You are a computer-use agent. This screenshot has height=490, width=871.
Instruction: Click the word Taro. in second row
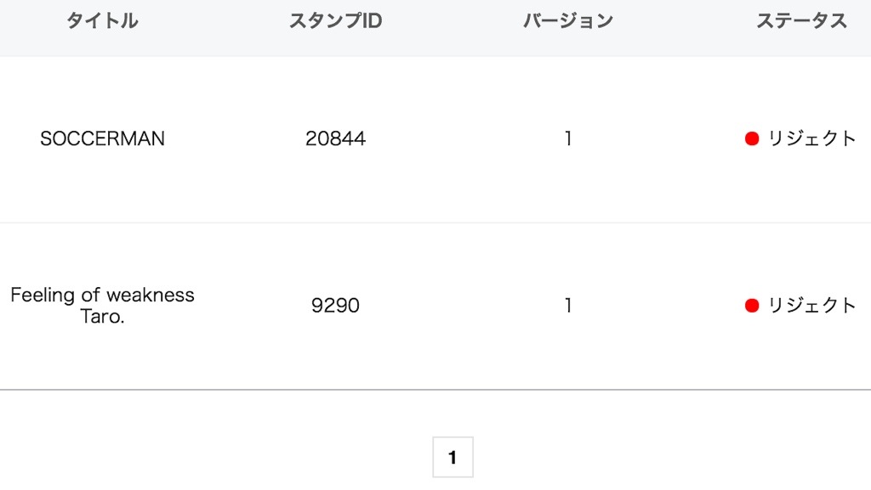click(102, 317)
